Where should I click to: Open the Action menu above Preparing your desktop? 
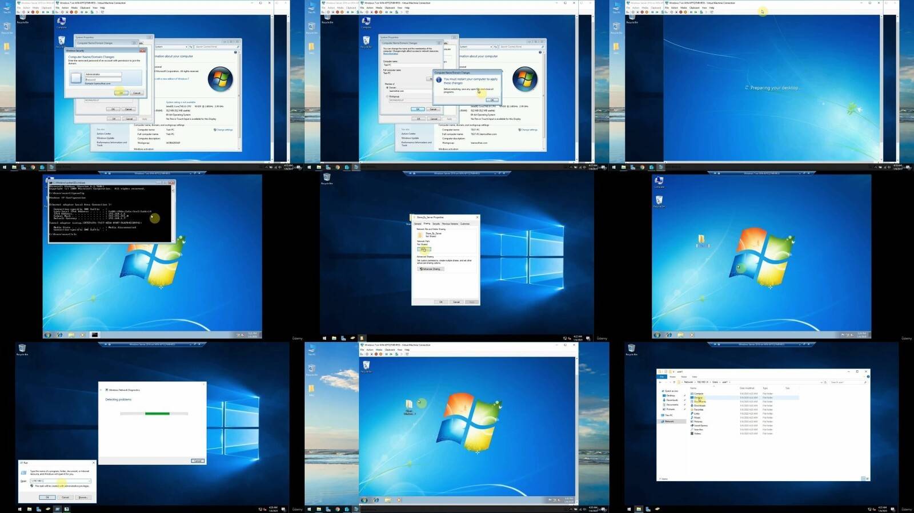(x=675, y=7)
